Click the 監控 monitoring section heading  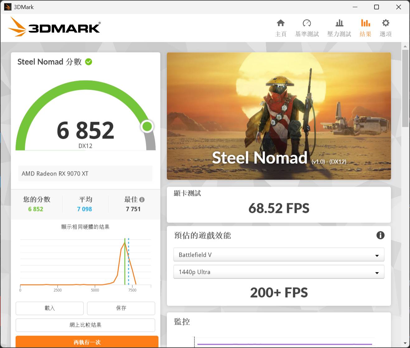[182, 322]
